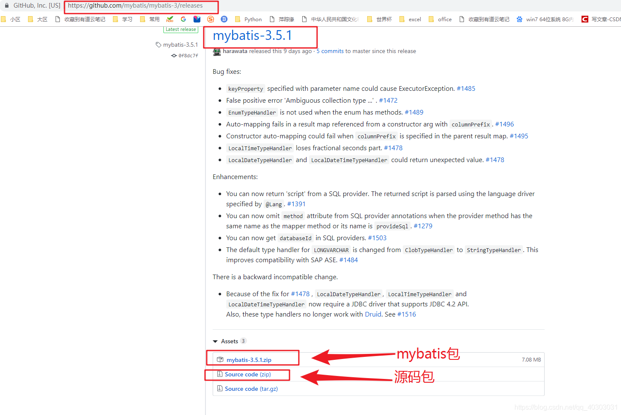Download mybatis-3.5.1.zip

[x=249, y=360]
